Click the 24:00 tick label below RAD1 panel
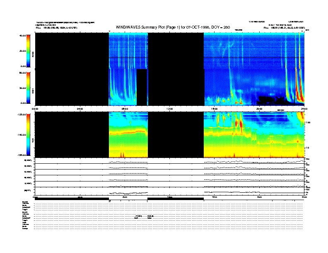The width and height of the screenshot is (328, 253). tap(304, 109)
